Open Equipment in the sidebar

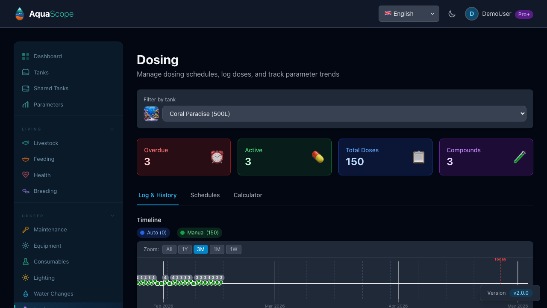click(x=47, y=246)
